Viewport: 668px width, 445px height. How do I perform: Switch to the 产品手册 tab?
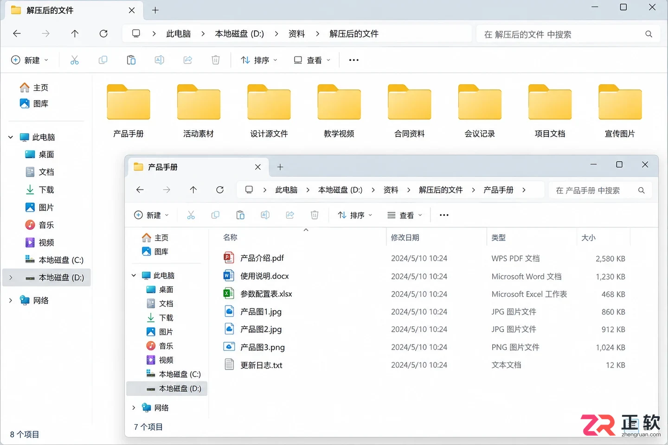[197, 167]
